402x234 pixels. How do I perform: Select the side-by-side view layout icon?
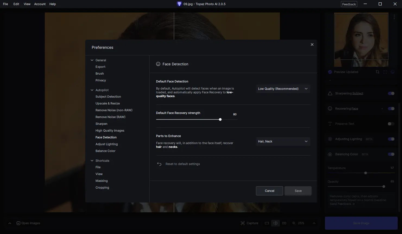pos(284,223)
